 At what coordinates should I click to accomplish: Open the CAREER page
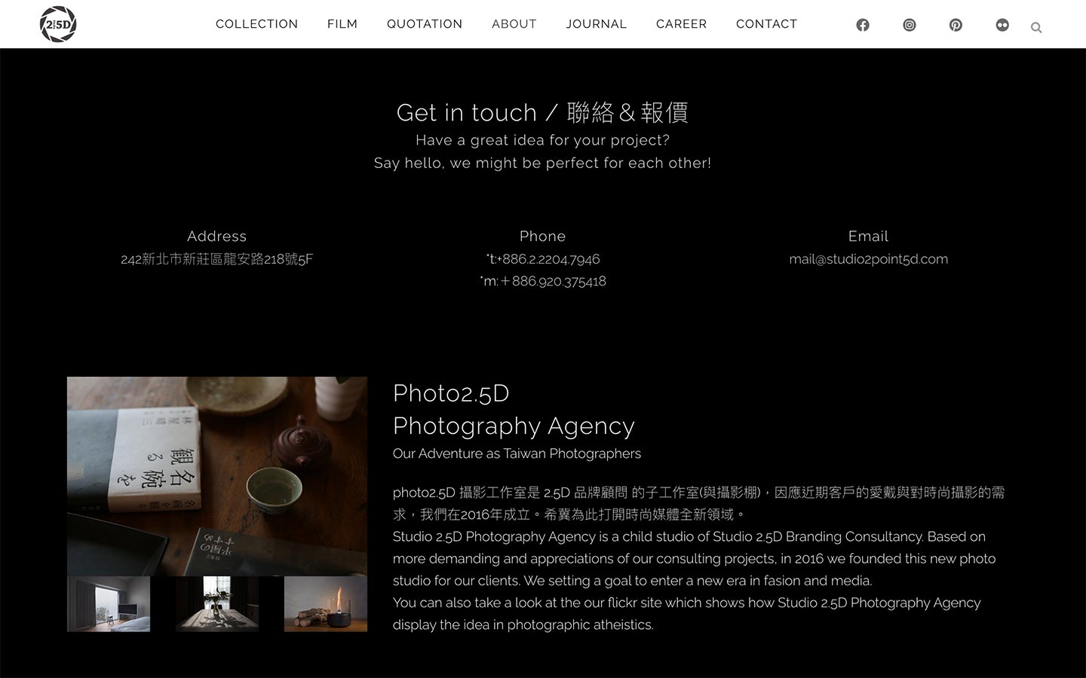(681, 24)
